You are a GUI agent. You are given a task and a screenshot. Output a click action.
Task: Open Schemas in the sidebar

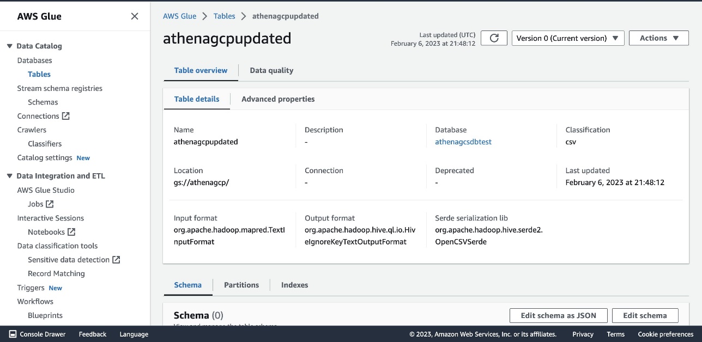43,102
